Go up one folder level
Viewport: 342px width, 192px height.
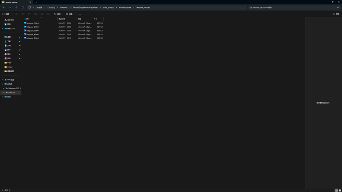pyautogui.click(x=16, y=7)
